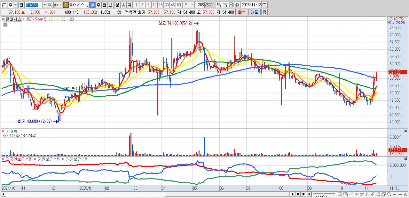Click the 매도 sell button

pos(254,12)
